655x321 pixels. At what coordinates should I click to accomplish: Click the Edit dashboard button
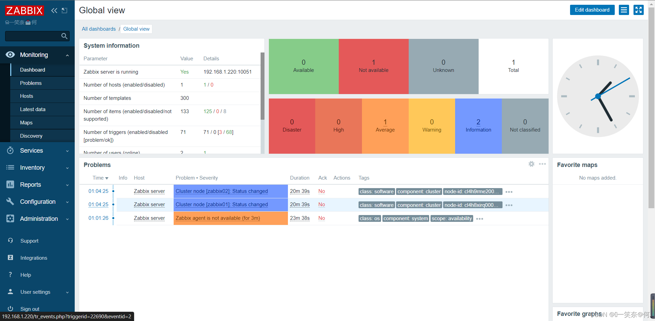[592, 10]
